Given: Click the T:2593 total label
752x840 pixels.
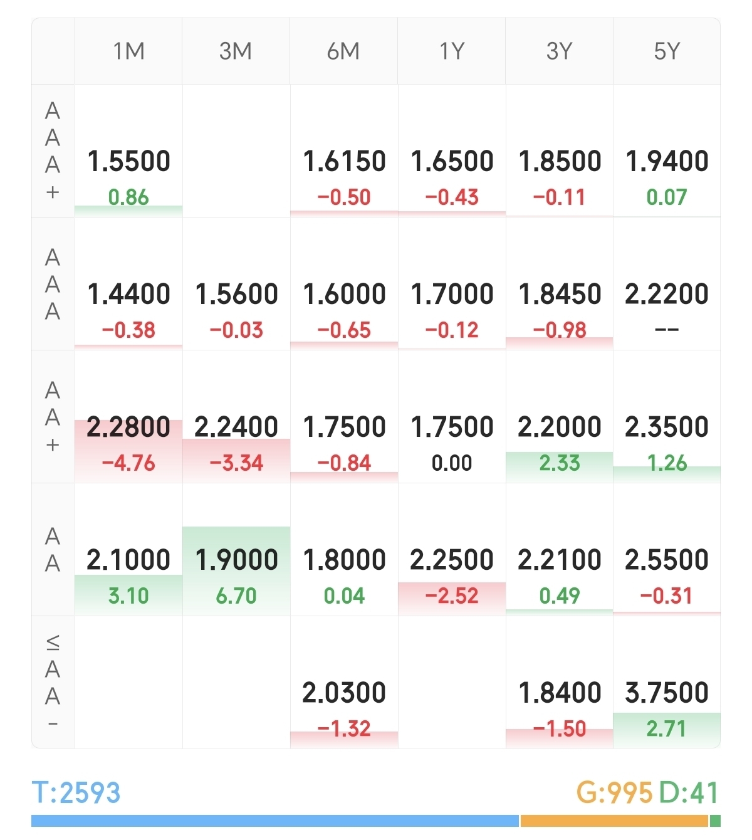Looking at the screenshot, I should click(76, 793).
